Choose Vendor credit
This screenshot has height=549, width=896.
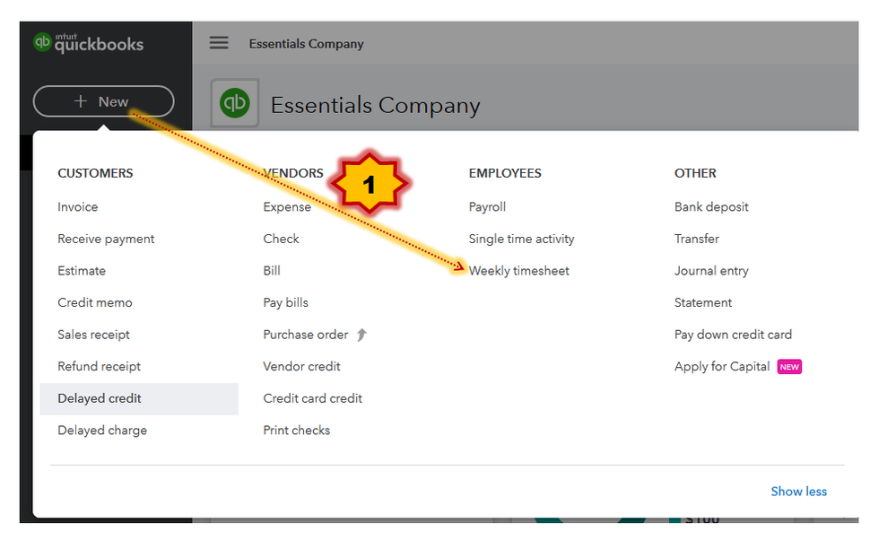[x=301, y=367]
